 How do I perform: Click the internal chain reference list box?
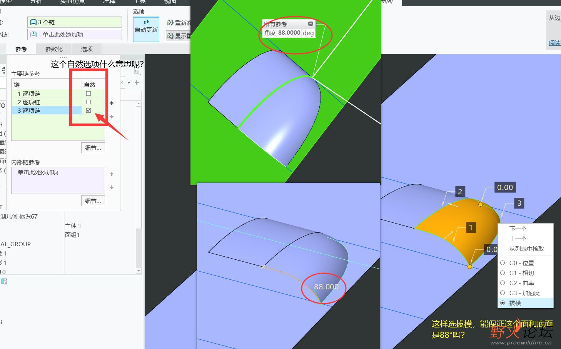click(x=58, y=180)
